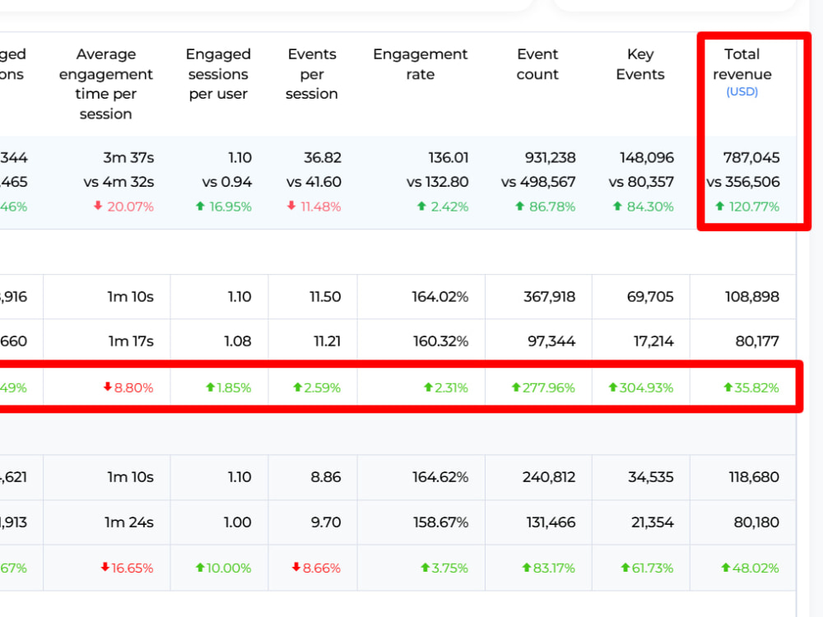Click the event count cell 131,466

551,522
